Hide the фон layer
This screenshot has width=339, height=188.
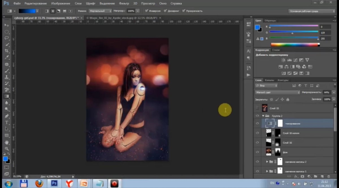pyautogui.click(x=257, y=152)
